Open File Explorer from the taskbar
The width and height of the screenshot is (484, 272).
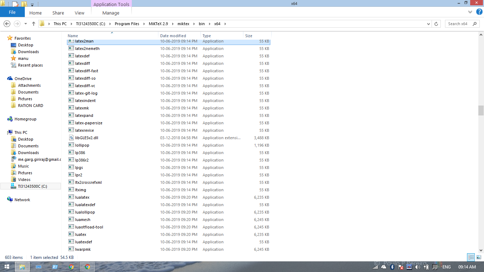[x=22, y=267]
